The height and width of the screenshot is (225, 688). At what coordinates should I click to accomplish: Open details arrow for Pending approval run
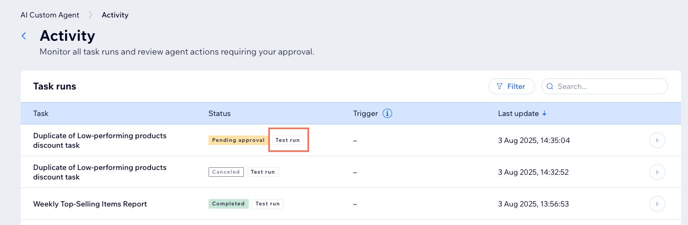click(657, 140)
